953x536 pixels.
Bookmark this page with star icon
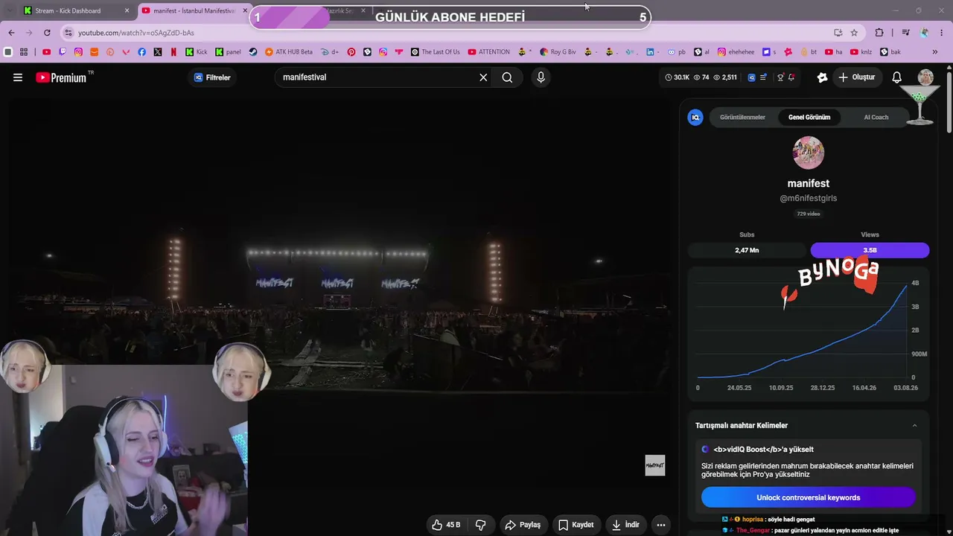pyautogui.click(x=854, y=33)
